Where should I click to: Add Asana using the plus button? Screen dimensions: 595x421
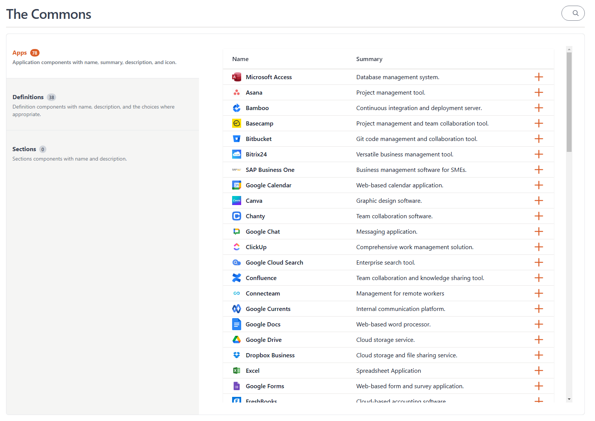(x=539, y=92)
